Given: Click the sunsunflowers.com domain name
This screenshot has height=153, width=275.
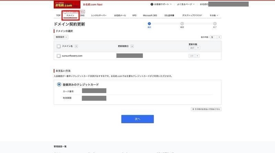Looking at the screenshot, I should click(72, 56).
